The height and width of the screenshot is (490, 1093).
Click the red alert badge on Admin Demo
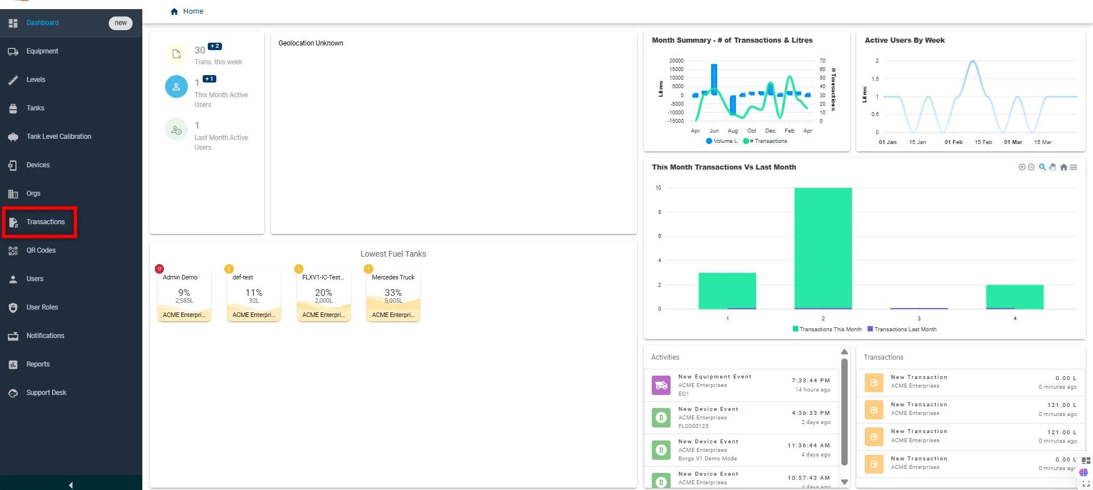click(x=159, y=269)
